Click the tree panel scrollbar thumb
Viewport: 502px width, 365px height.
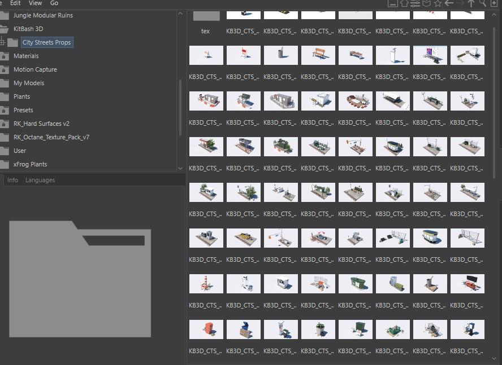pos(180,108)
